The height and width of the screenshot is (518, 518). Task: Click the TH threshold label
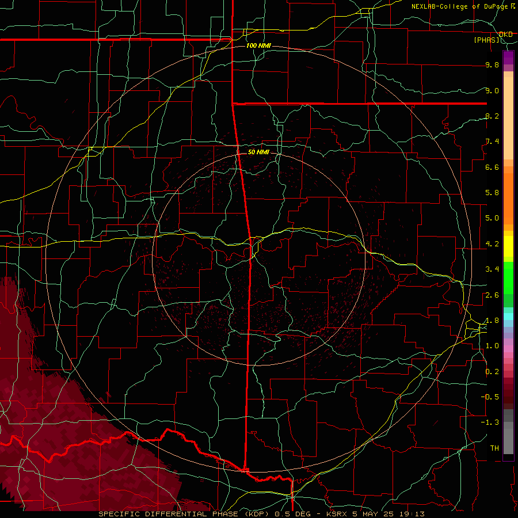tap(494, 448)
